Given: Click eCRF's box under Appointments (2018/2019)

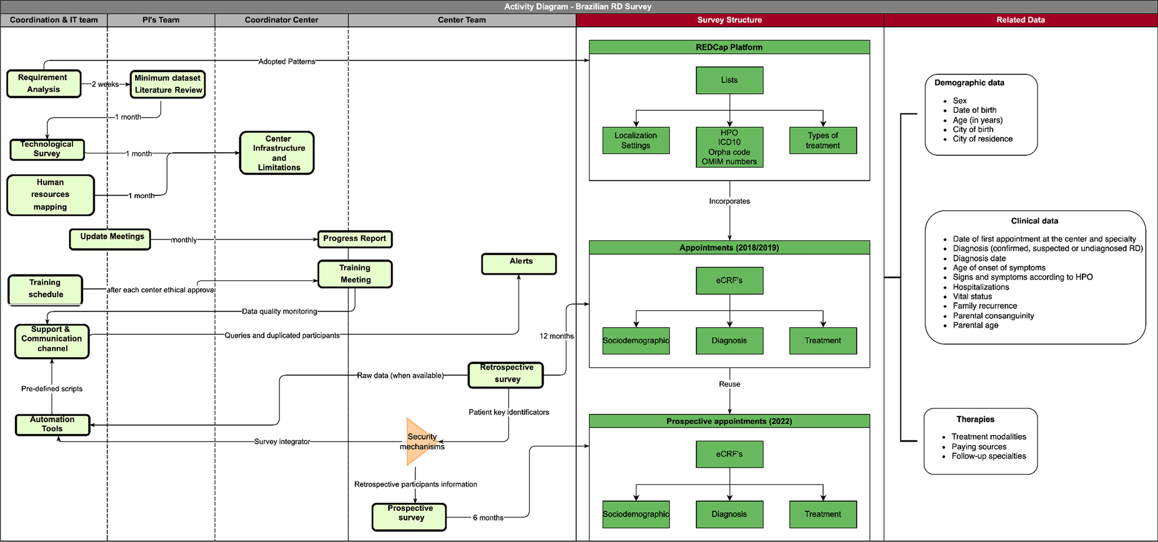Looking at the screenshot, I should pos(729,280).
